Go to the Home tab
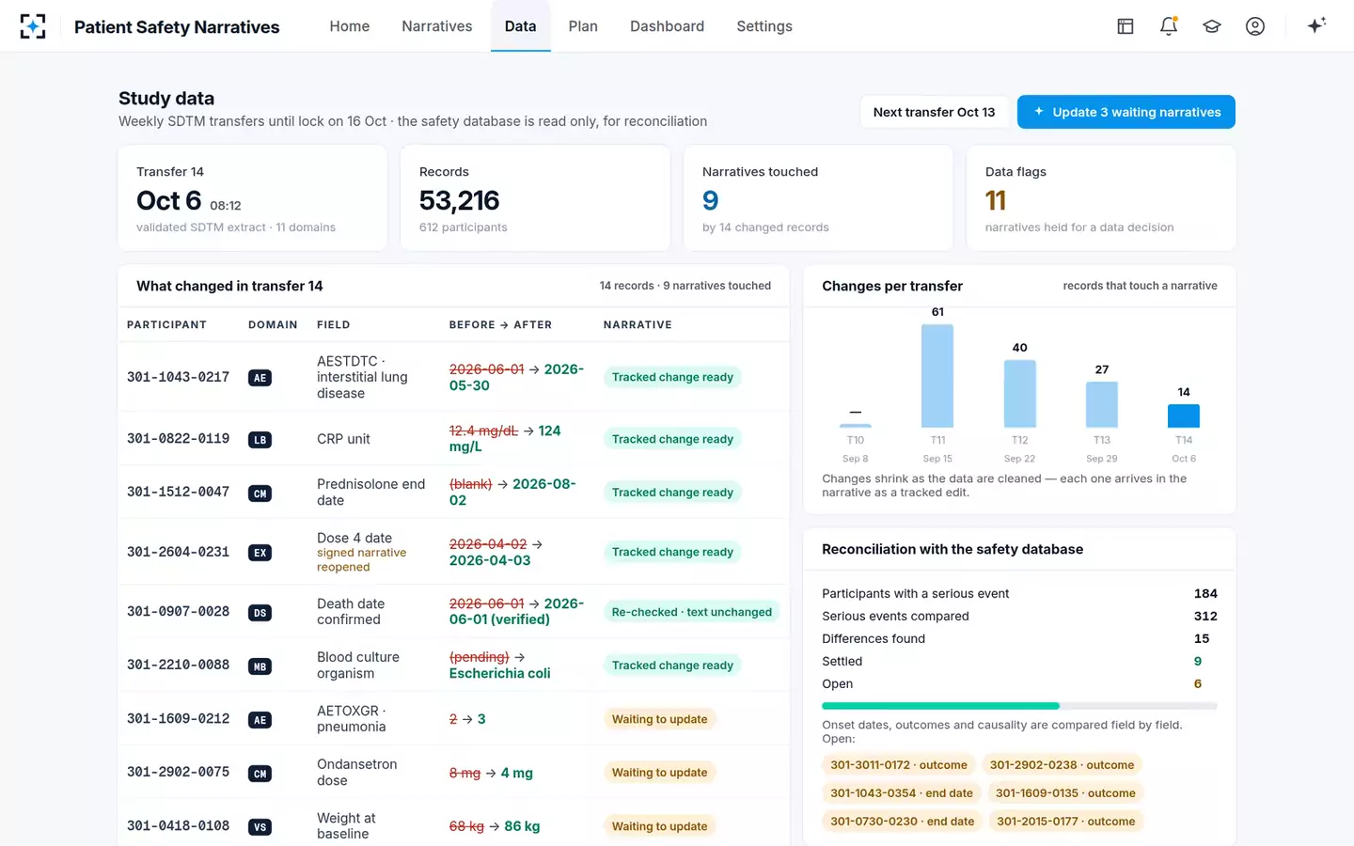This screenshot has width=1354, height=846. pos(350,26)
